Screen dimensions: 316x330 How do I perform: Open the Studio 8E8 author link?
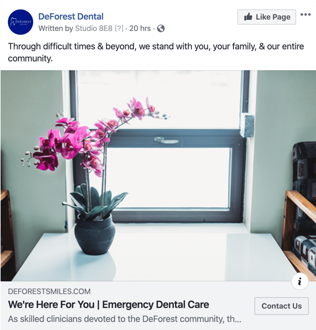click(x=94, y=28)
